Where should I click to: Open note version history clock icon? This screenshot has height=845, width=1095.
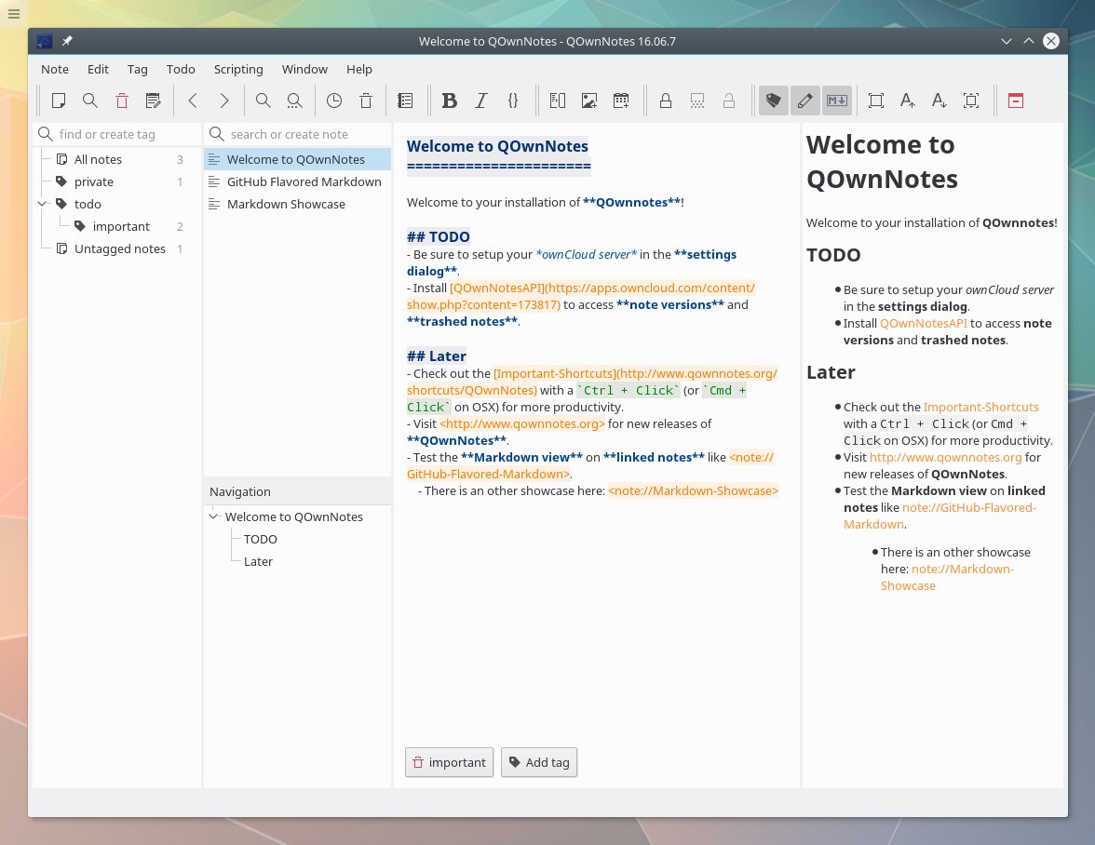pyautogui.click(x=333, y=101)
